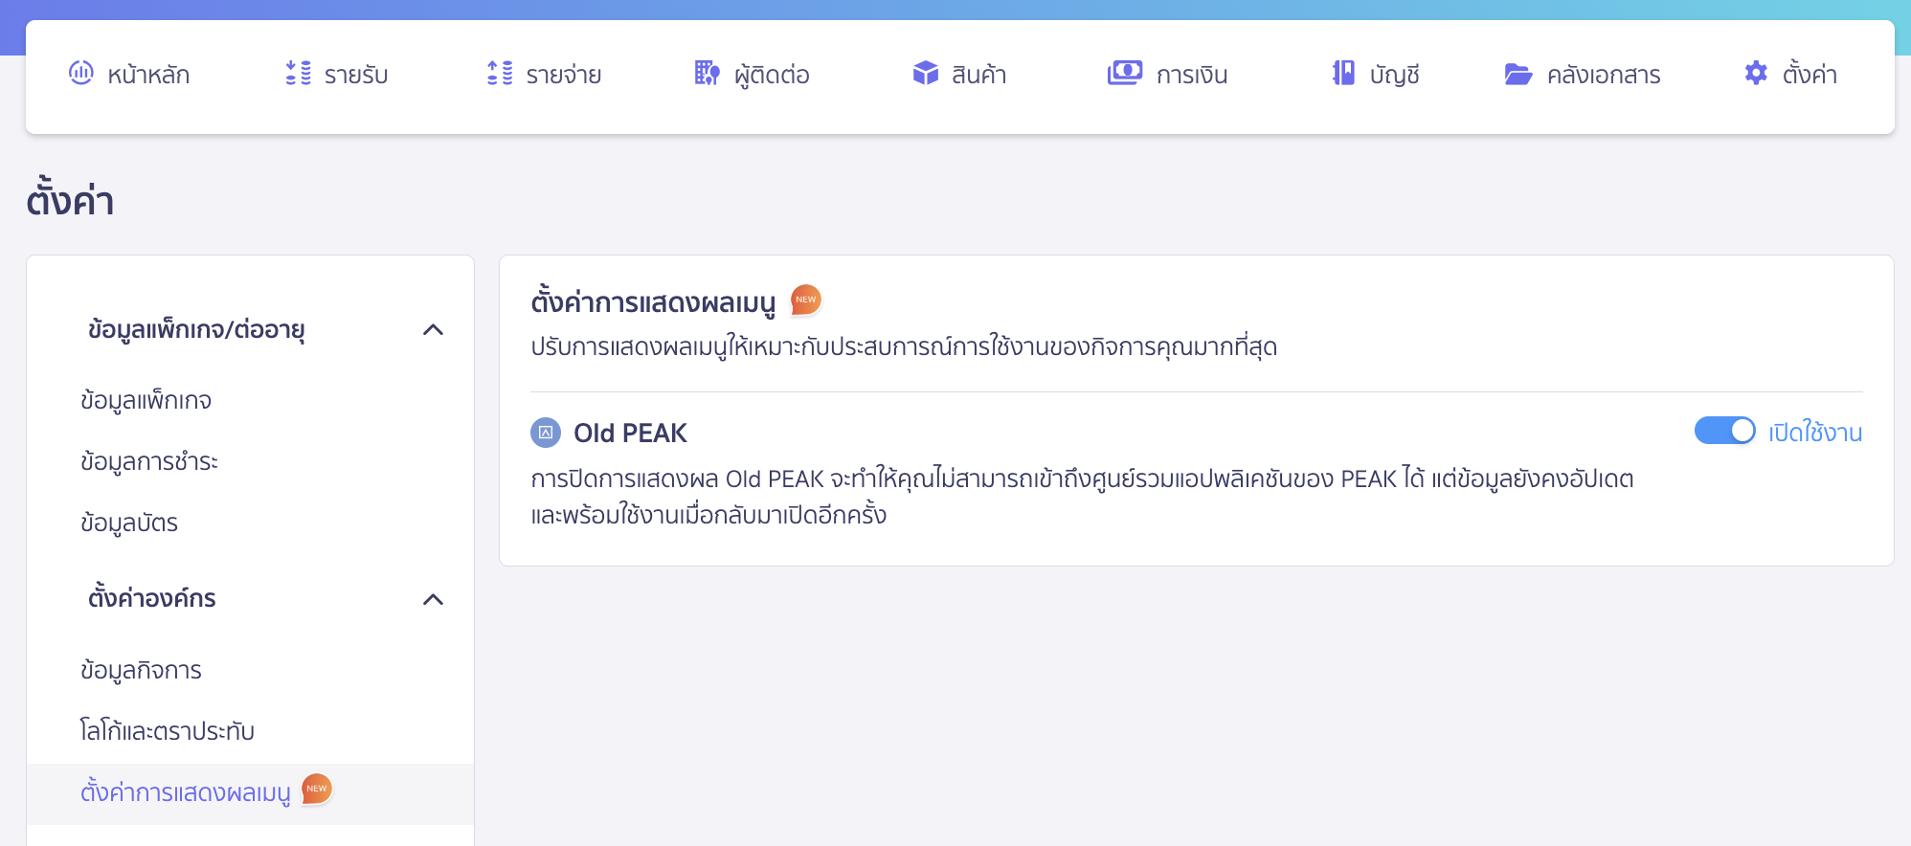1911x846 pixels.
Task: Open the รายรับ income menu icon
Action: tap(297, 74)
